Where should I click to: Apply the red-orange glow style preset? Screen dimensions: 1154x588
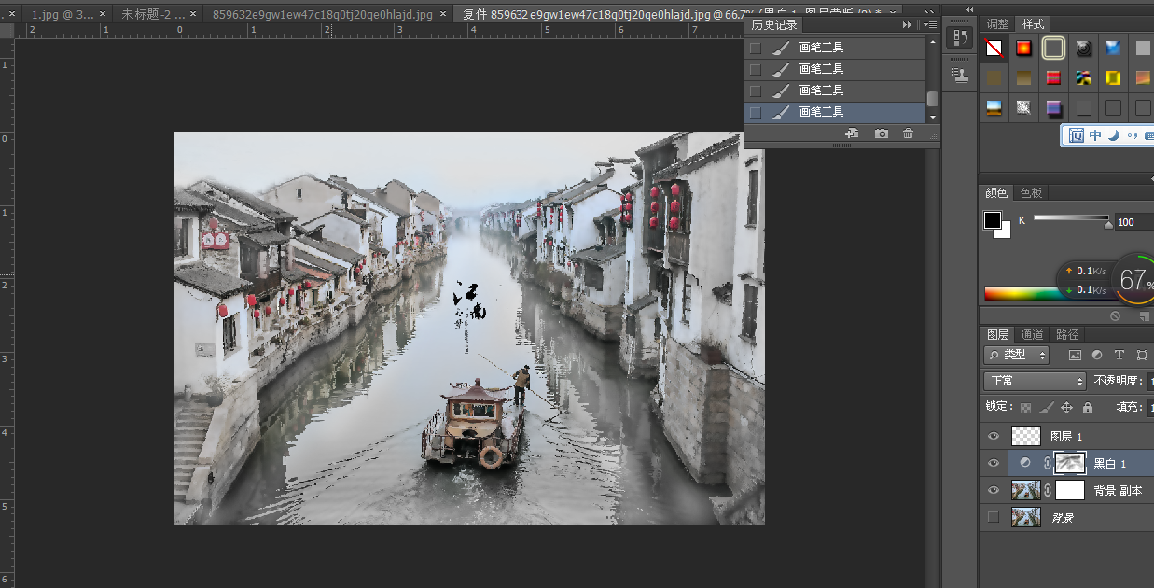coord(1024,48)
